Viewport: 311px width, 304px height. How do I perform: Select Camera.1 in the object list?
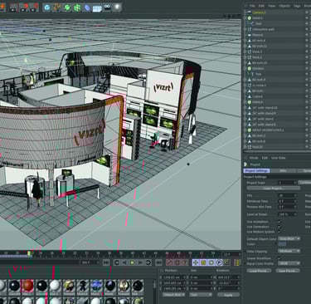259,12
